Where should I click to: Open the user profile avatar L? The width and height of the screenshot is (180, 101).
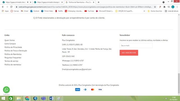(173, 7)
